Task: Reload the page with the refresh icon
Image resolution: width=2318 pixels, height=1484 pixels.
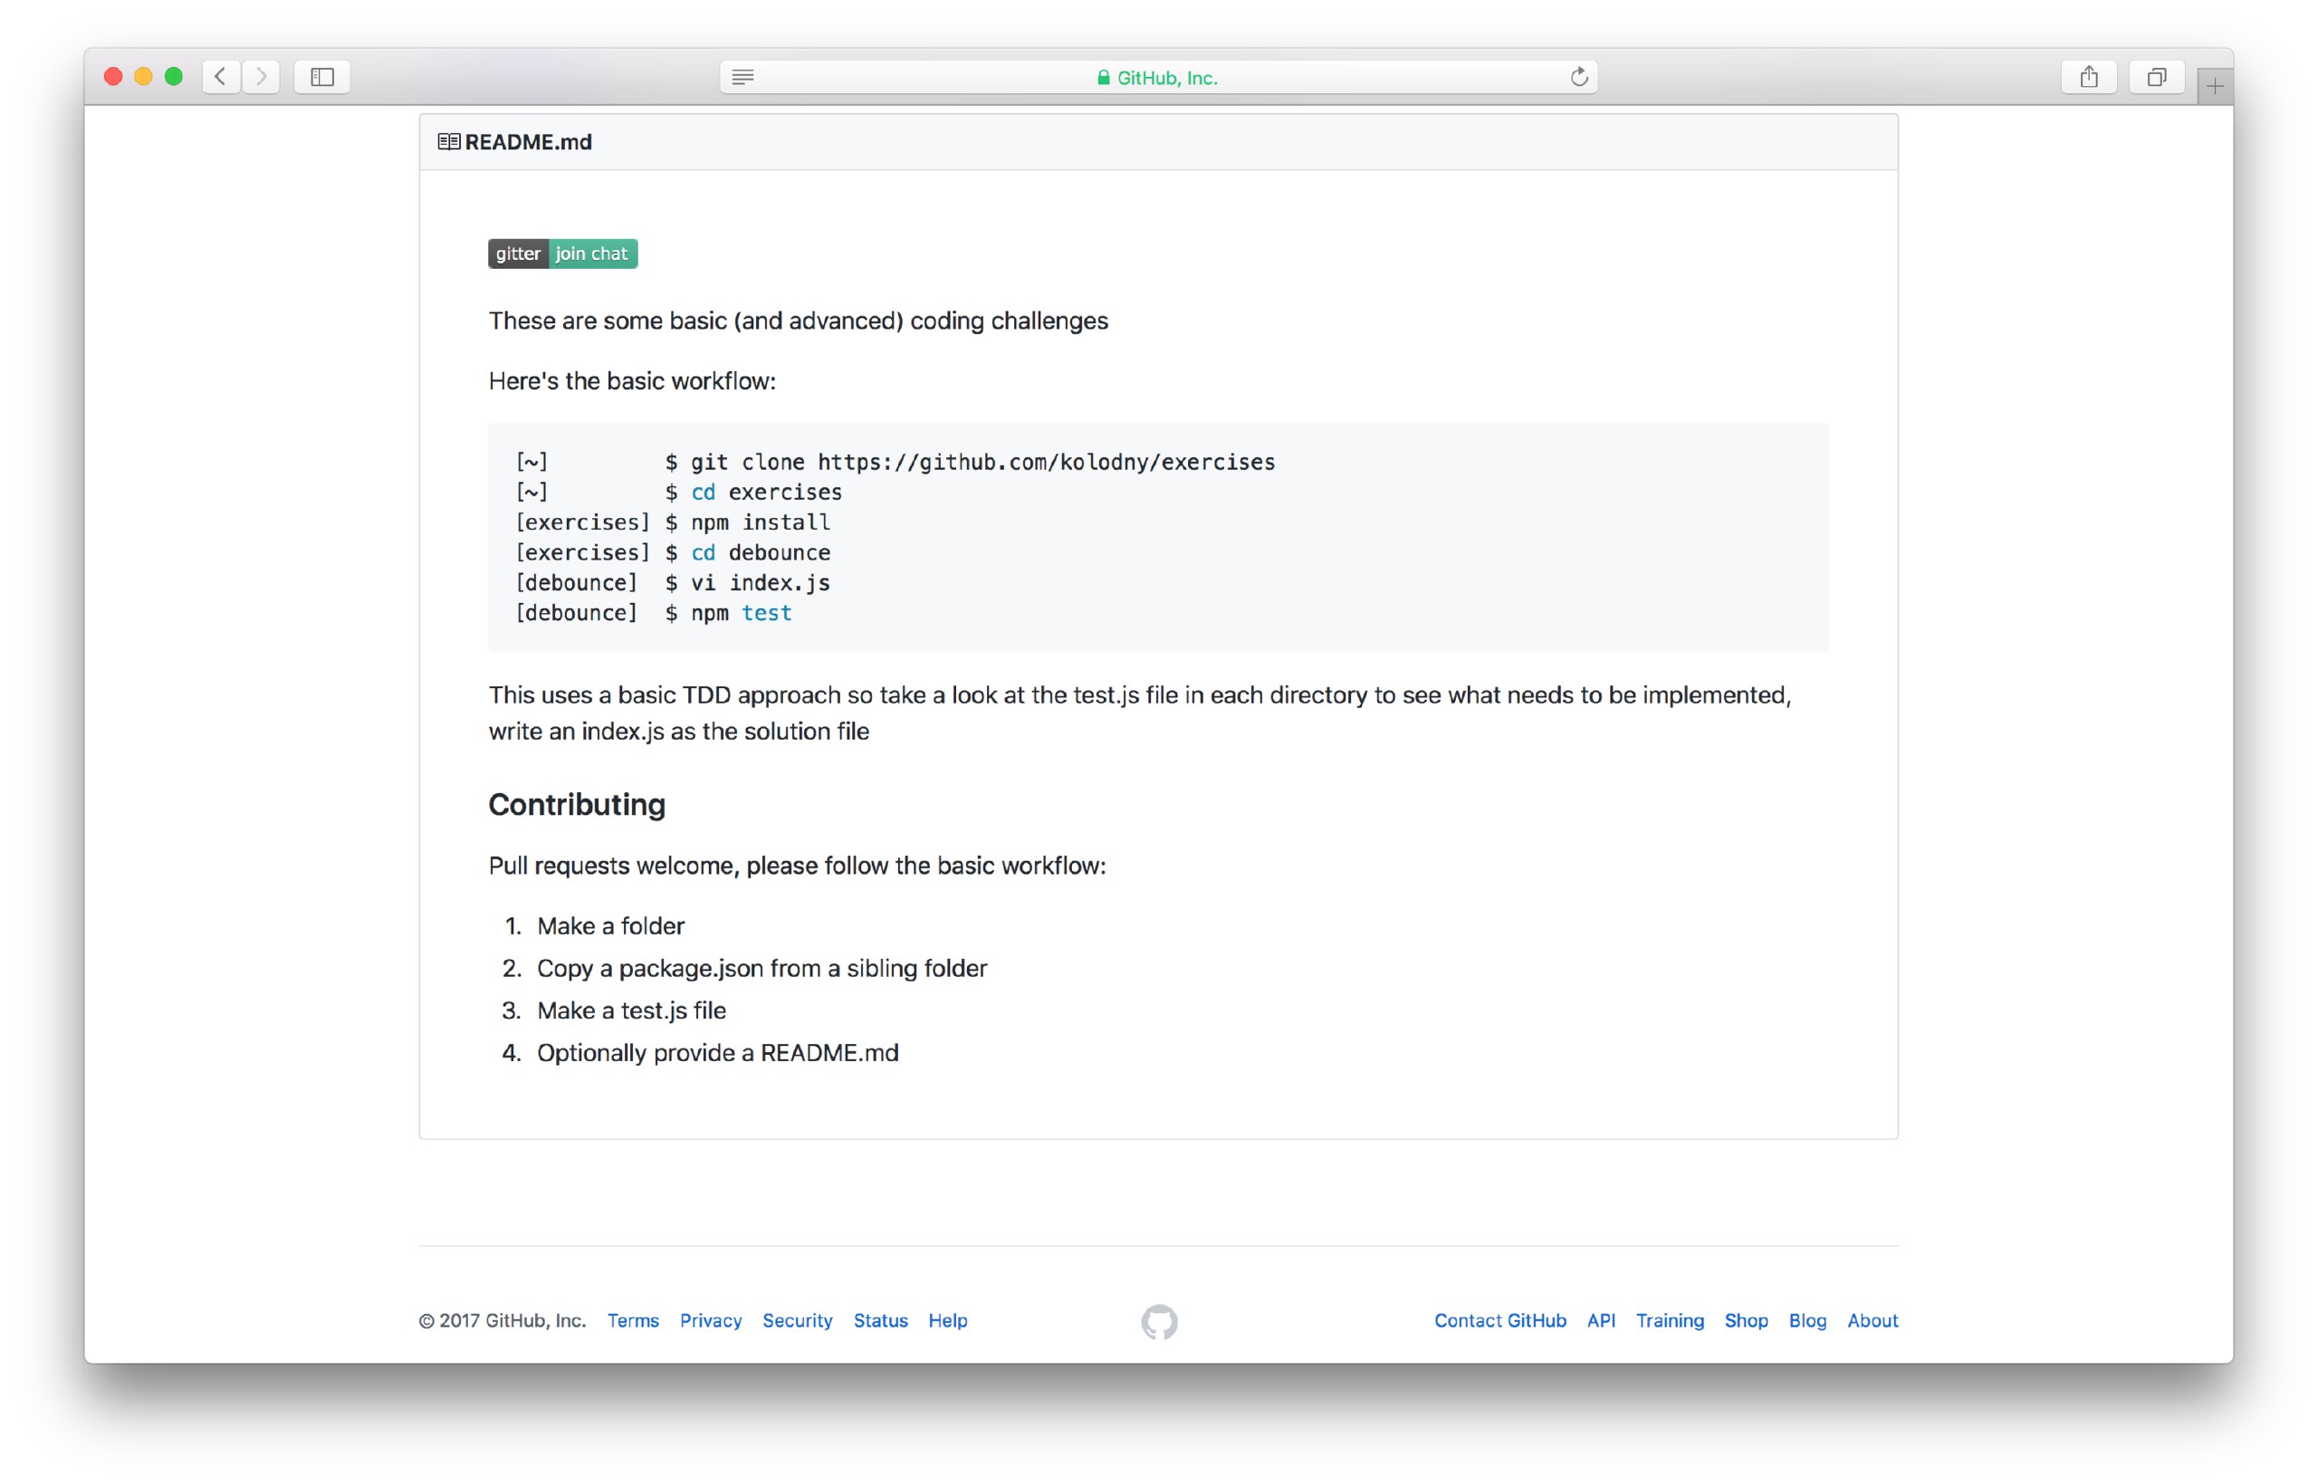Action: coord(1578,76)
